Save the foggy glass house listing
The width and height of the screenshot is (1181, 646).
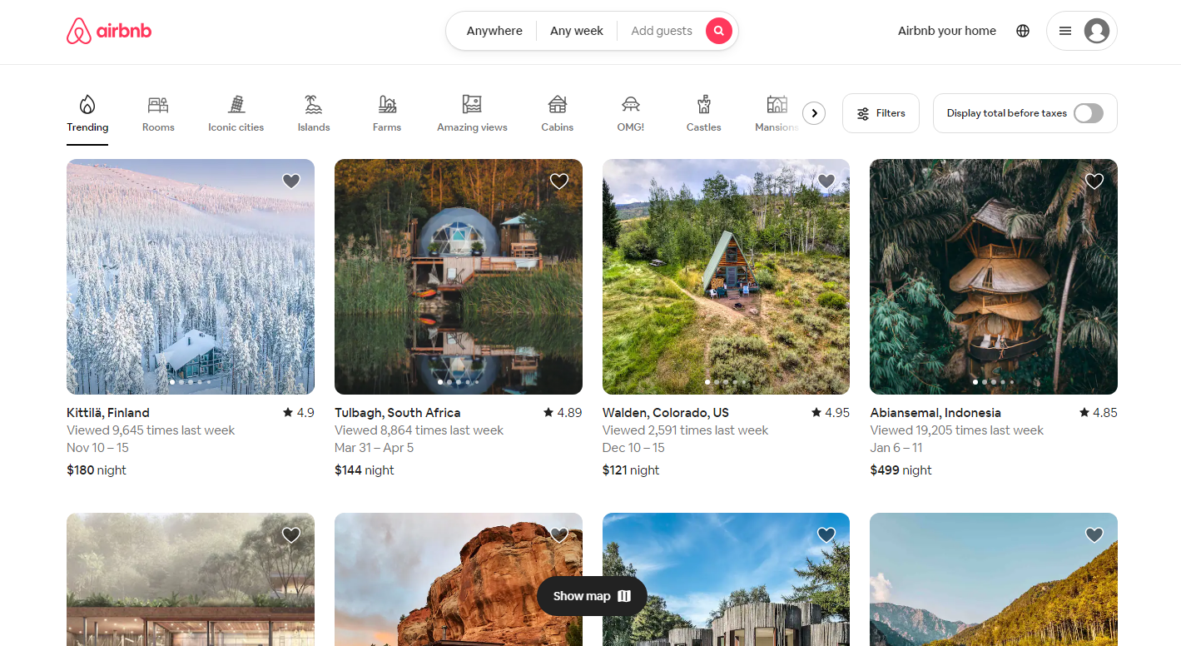coord(291,534)
